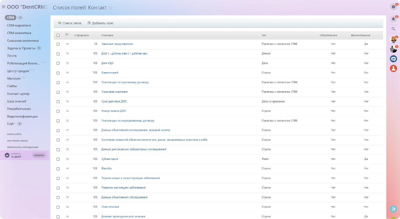The image size is (400, 219).
Task: Click the search magnifier in the right panel
Action: (393, 29)
